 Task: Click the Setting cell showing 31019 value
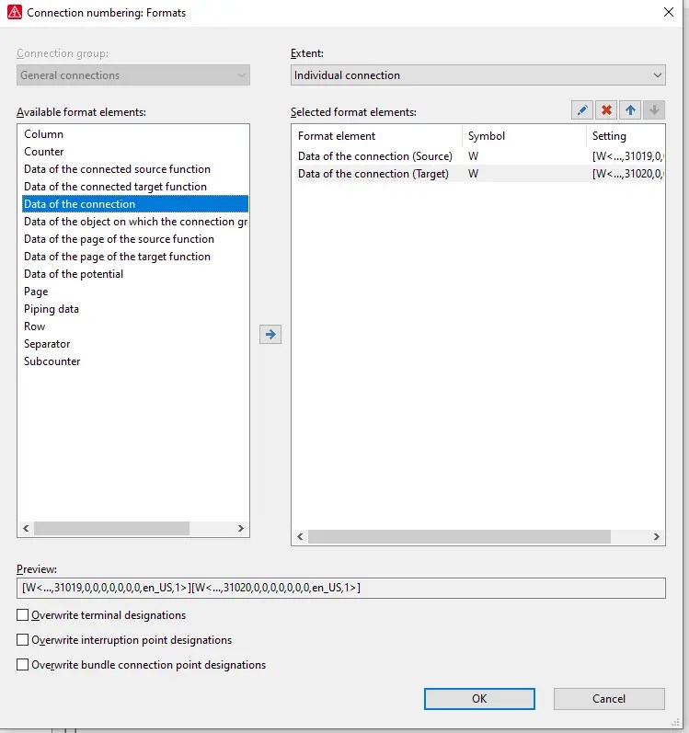[626, 156]
